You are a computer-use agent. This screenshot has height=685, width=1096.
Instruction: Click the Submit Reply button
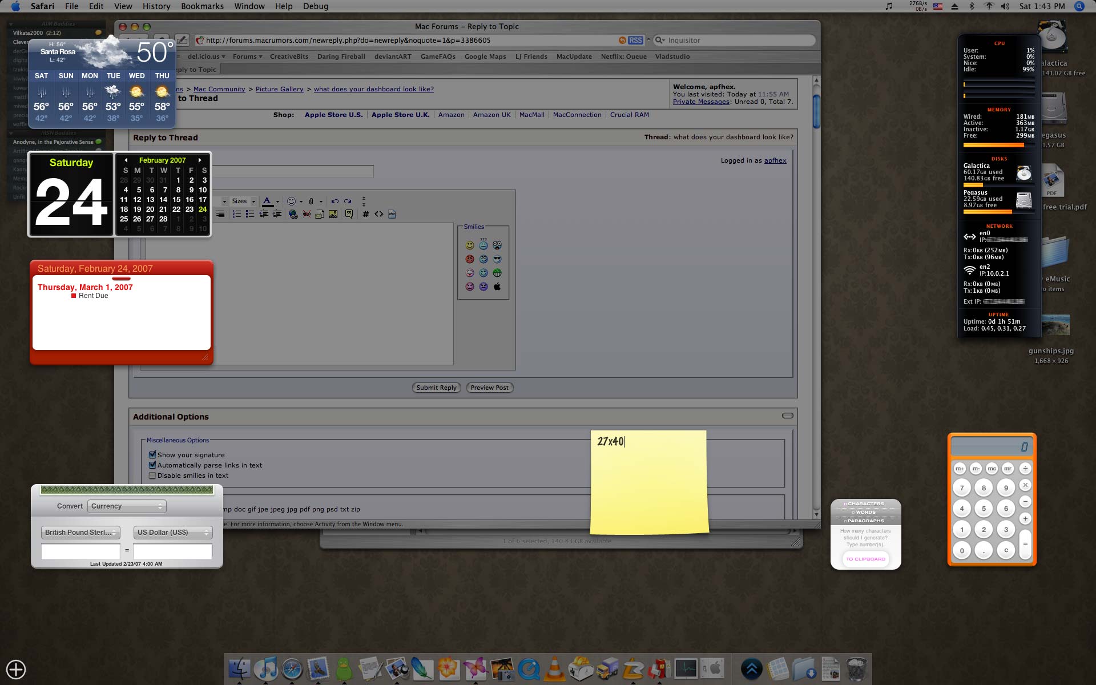tap(436, 388)
